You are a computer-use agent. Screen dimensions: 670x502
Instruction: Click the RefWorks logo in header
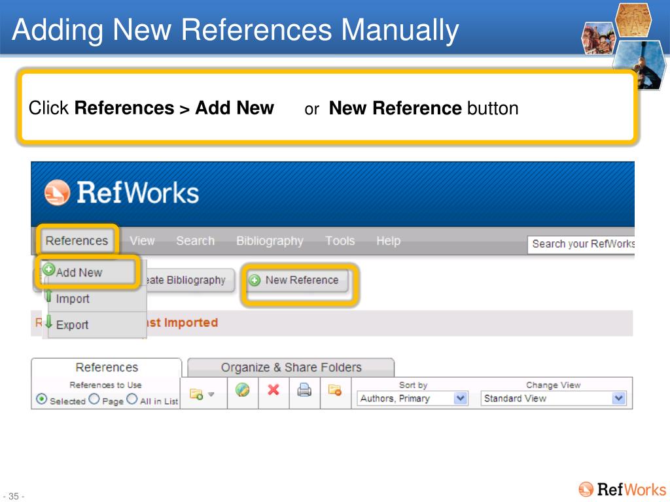pyautogui.click(x=122, y=193)
